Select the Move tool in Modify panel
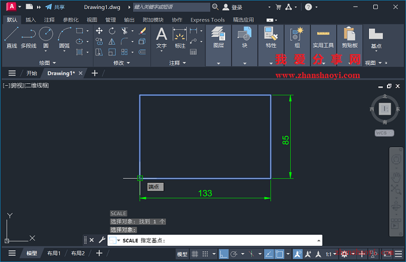The image size is (406, 262). [99, 31]
